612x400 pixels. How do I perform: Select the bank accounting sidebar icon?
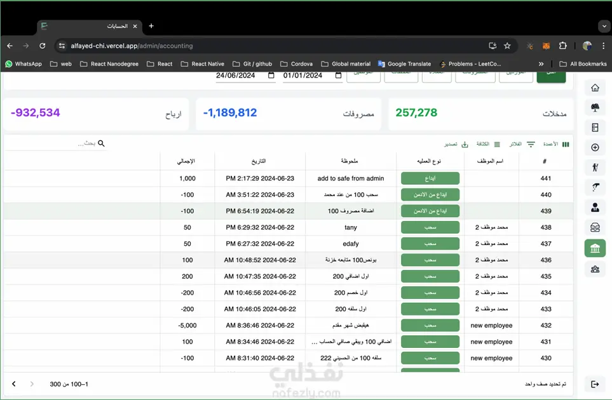coord(595,248)
